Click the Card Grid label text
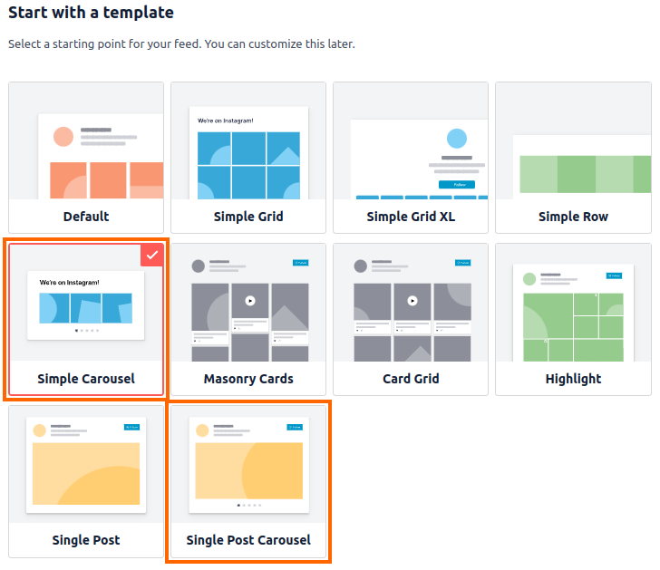Screen dimensions: 660x570 point(411,379)
